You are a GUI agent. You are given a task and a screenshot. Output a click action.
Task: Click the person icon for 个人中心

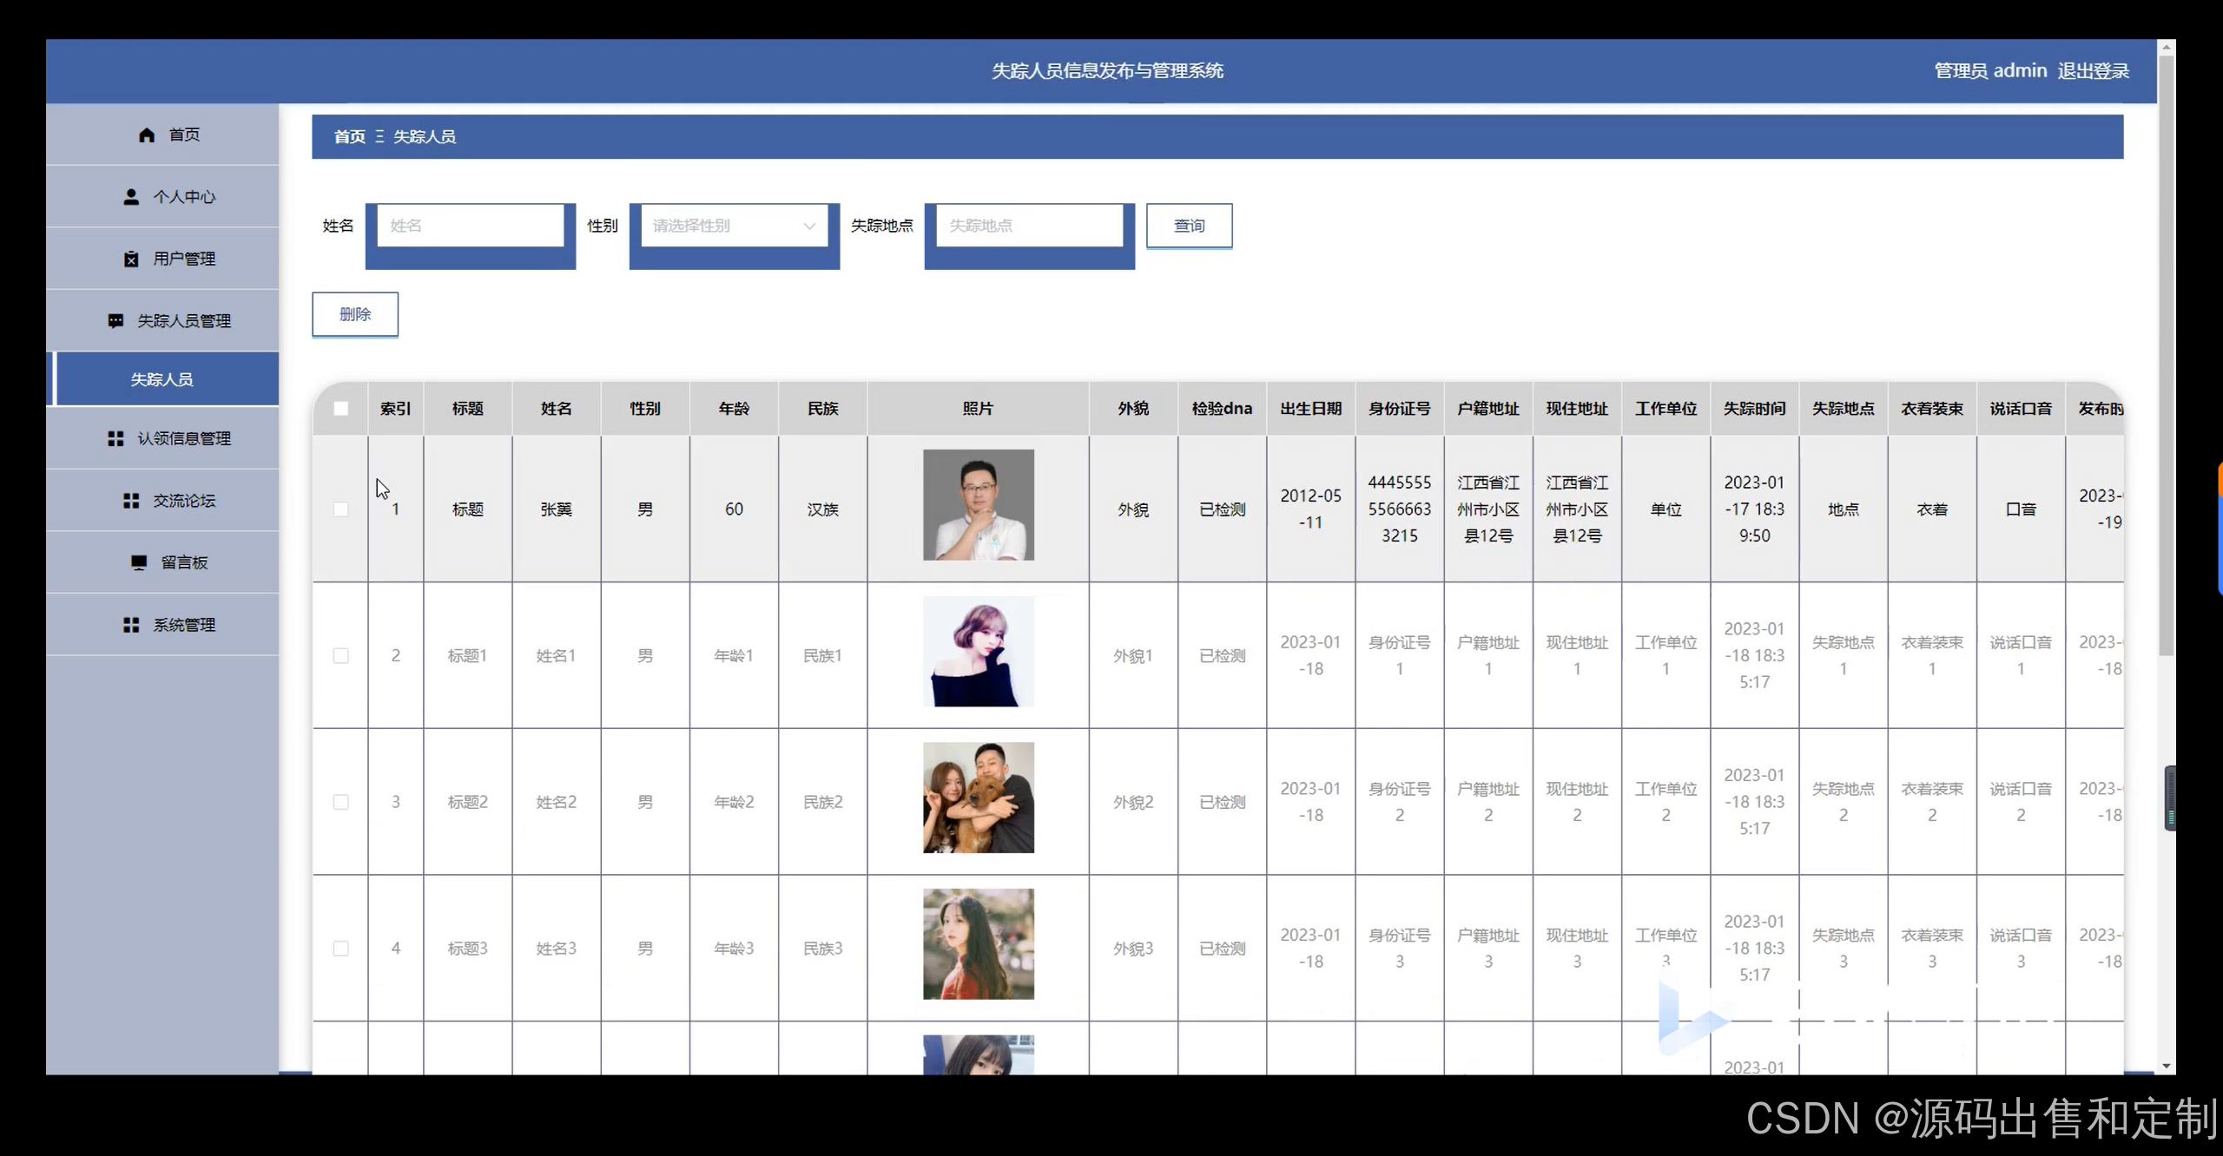pyautogui.click(x=131, y=197)
